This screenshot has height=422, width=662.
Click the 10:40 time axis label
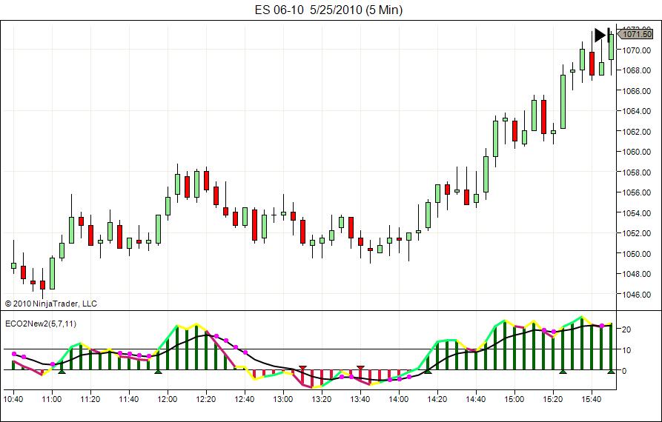point(13,399)
